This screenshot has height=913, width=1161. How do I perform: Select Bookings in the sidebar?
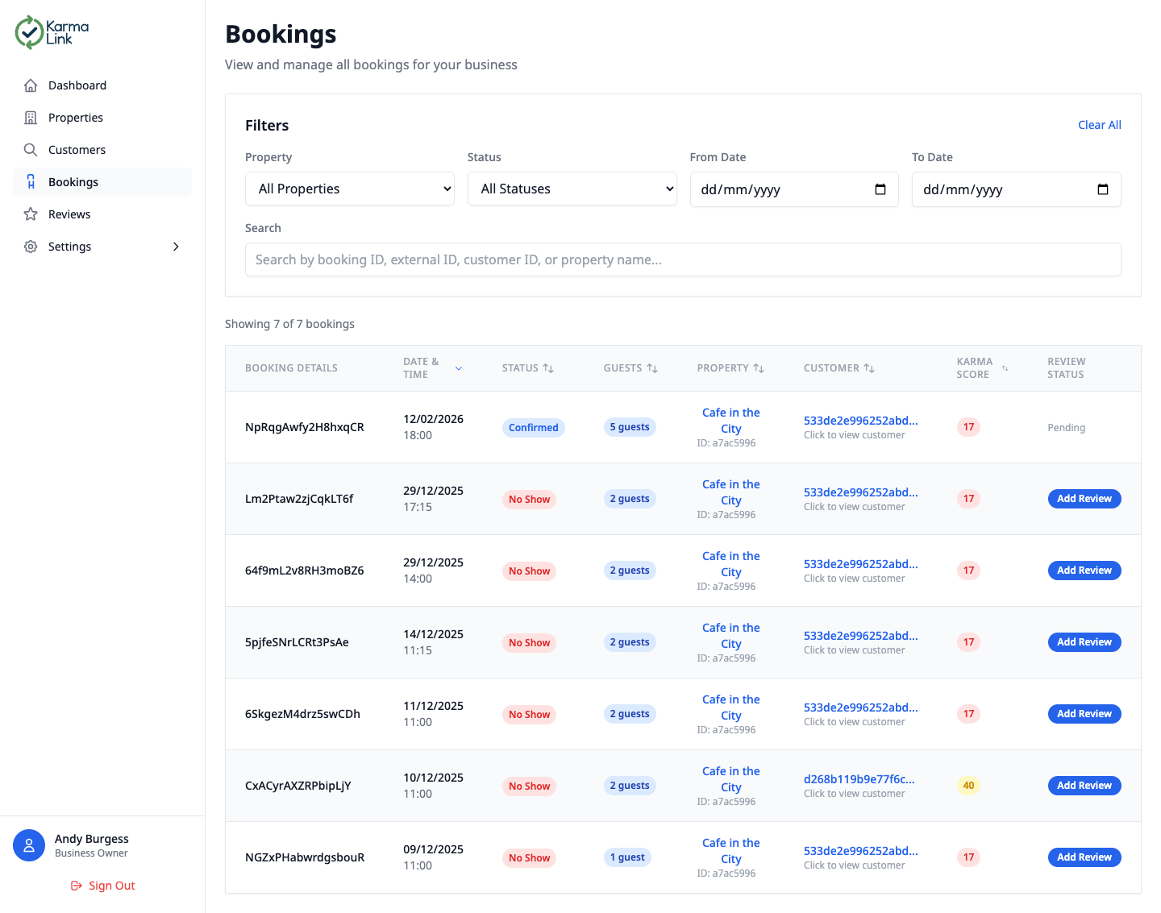coord(73,182)
